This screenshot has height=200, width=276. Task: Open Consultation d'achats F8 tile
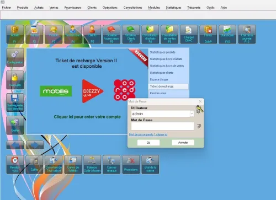pyautogui.click(x=150, y=34)
